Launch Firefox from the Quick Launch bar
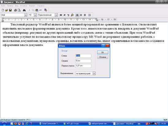Screen dimensions: 168x126 pos(16,124)
